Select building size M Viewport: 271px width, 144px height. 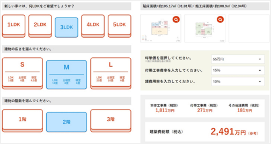click(x=66, y=75)
